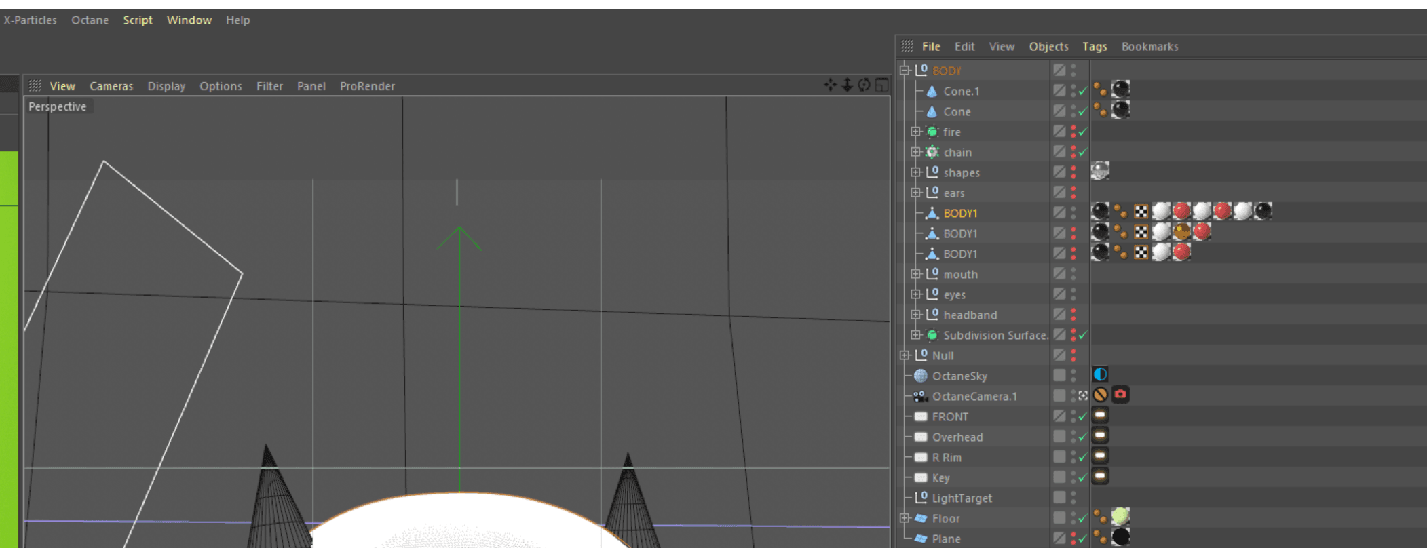Screen dimensions: 1427x548
Task: Click the viewport move camera icon
Action: tap(830, 85)
